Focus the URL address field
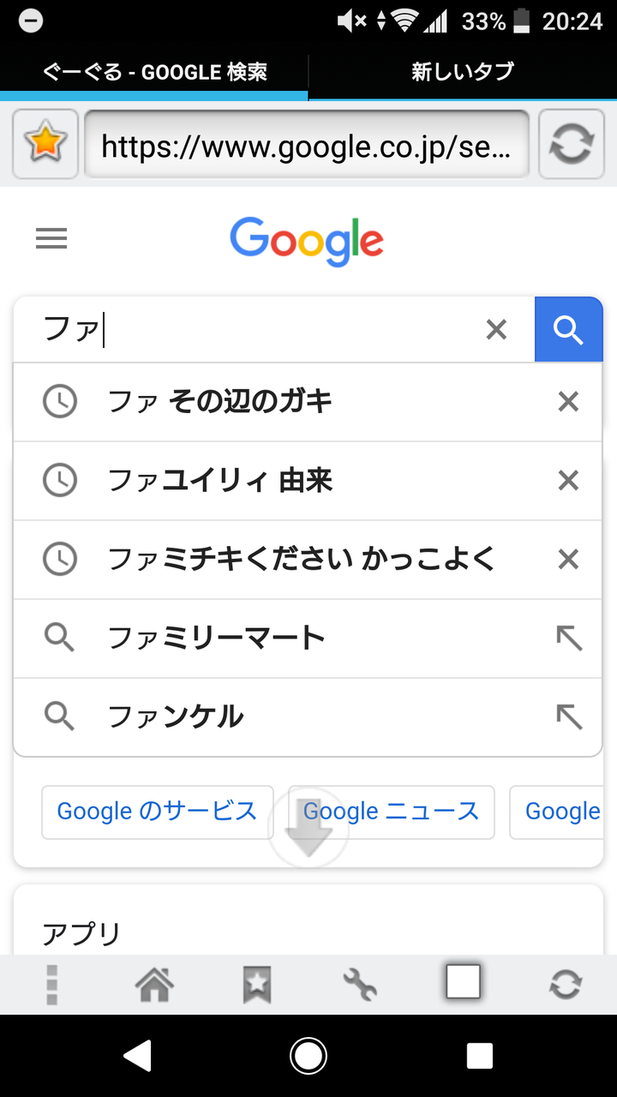617x1097 pixels. point(307,144)
